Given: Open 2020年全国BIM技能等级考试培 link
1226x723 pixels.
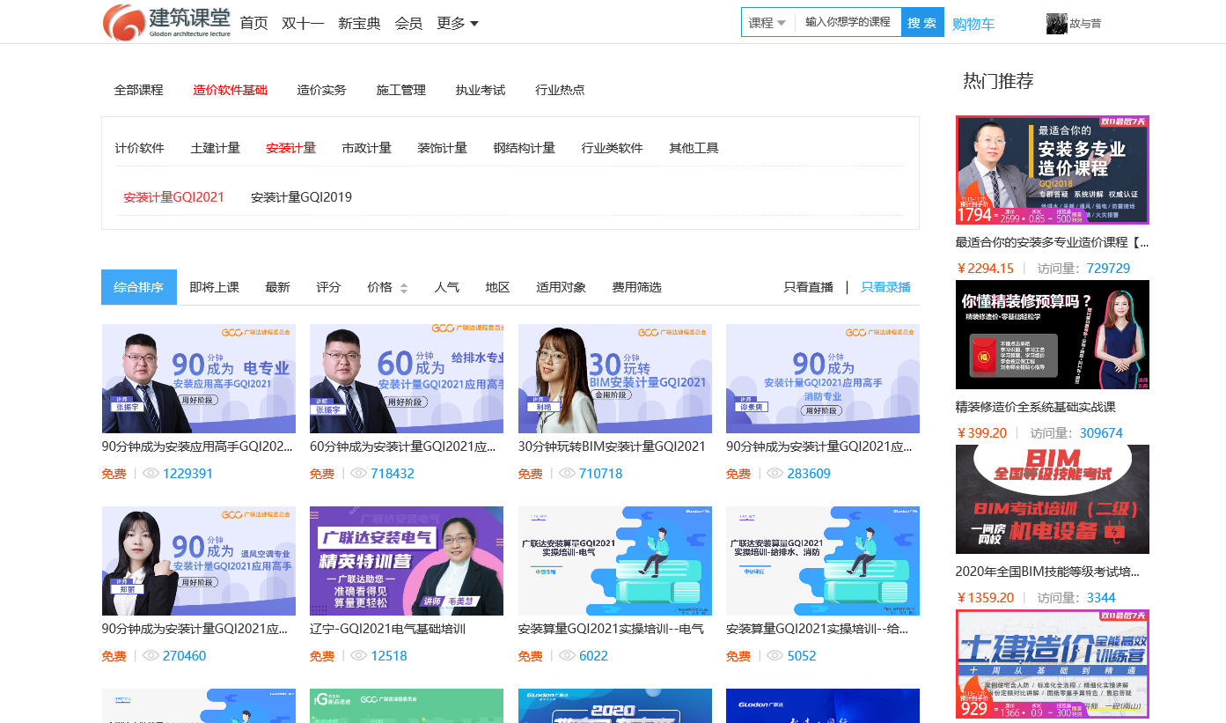Looking at the screenshot, I should 1047,572.
